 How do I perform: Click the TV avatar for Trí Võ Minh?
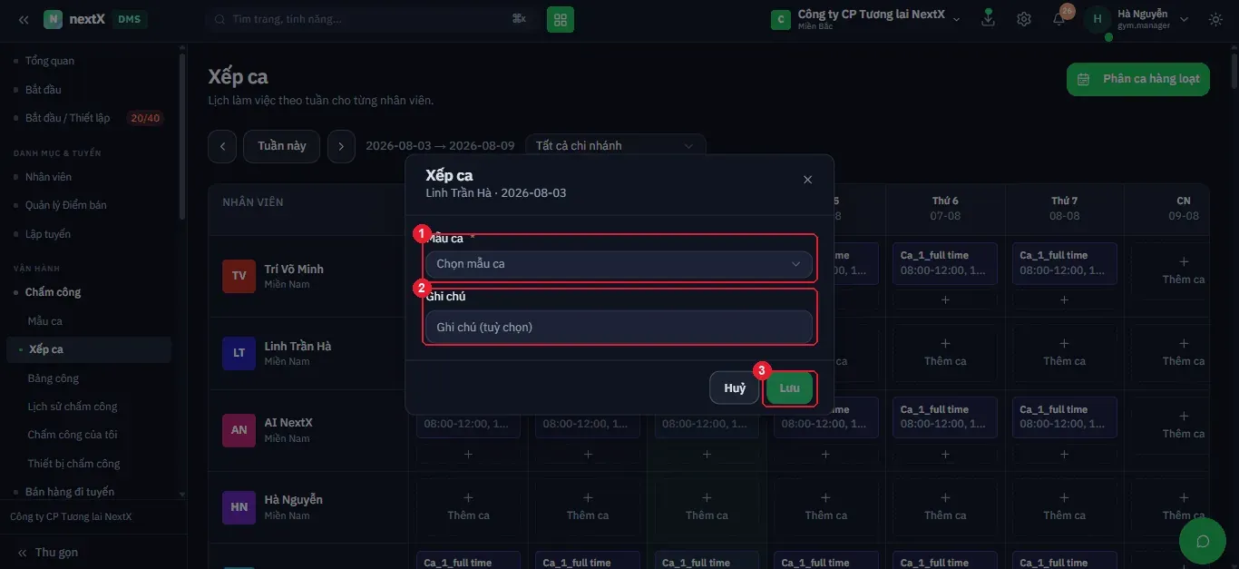[x=239, y=276]
